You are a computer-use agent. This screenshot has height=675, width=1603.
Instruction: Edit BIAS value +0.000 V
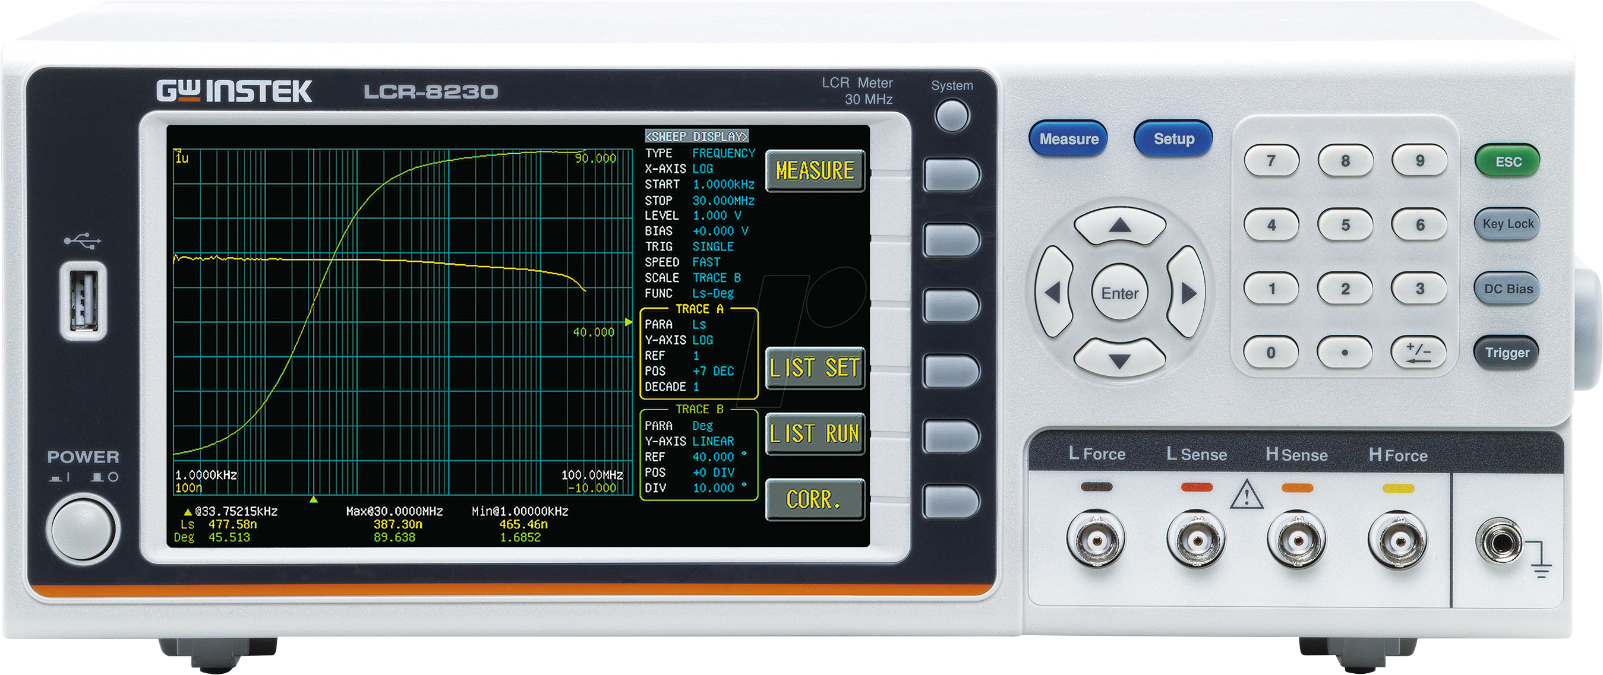pyautogui.click(x=721, y=231)
